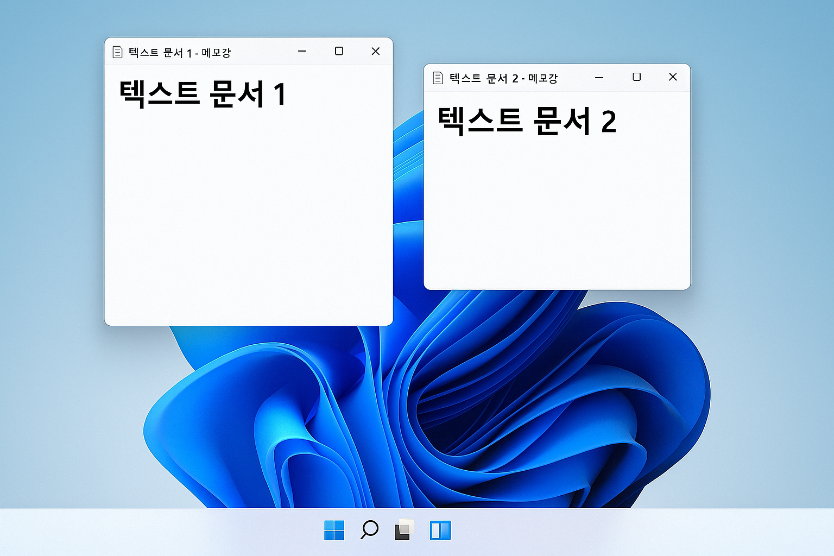Screen dimensions: 834x556
Task: Minimize the 텍스트 문서 1 window
Action: (302, 51)
